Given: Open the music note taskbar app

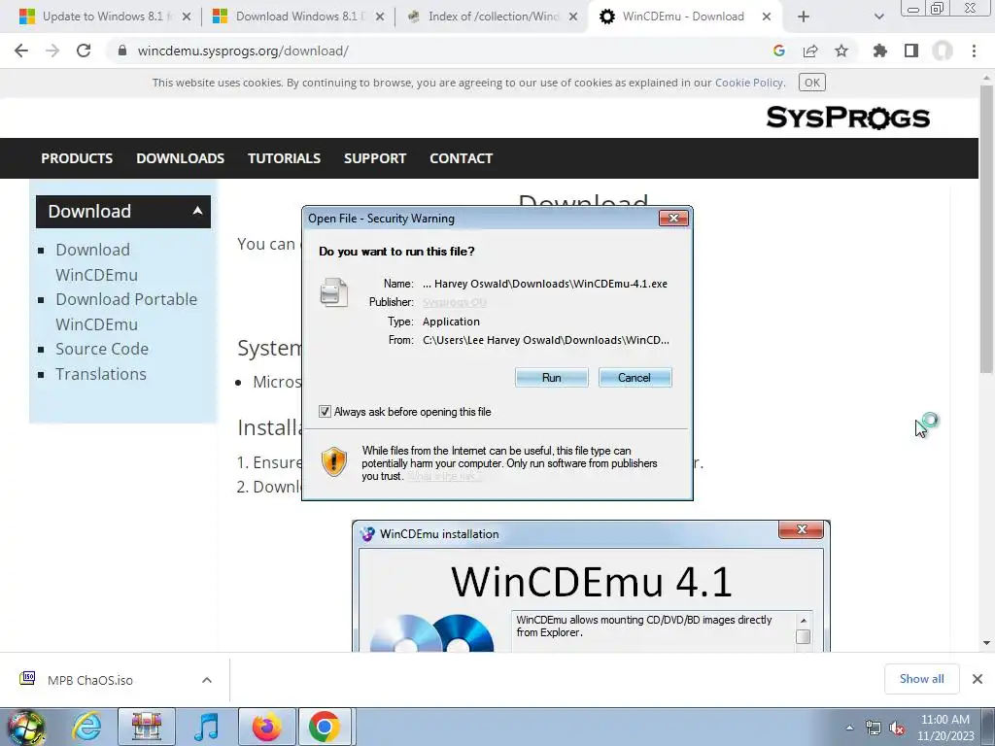Looking at the screenshot, I should [206, 727].
